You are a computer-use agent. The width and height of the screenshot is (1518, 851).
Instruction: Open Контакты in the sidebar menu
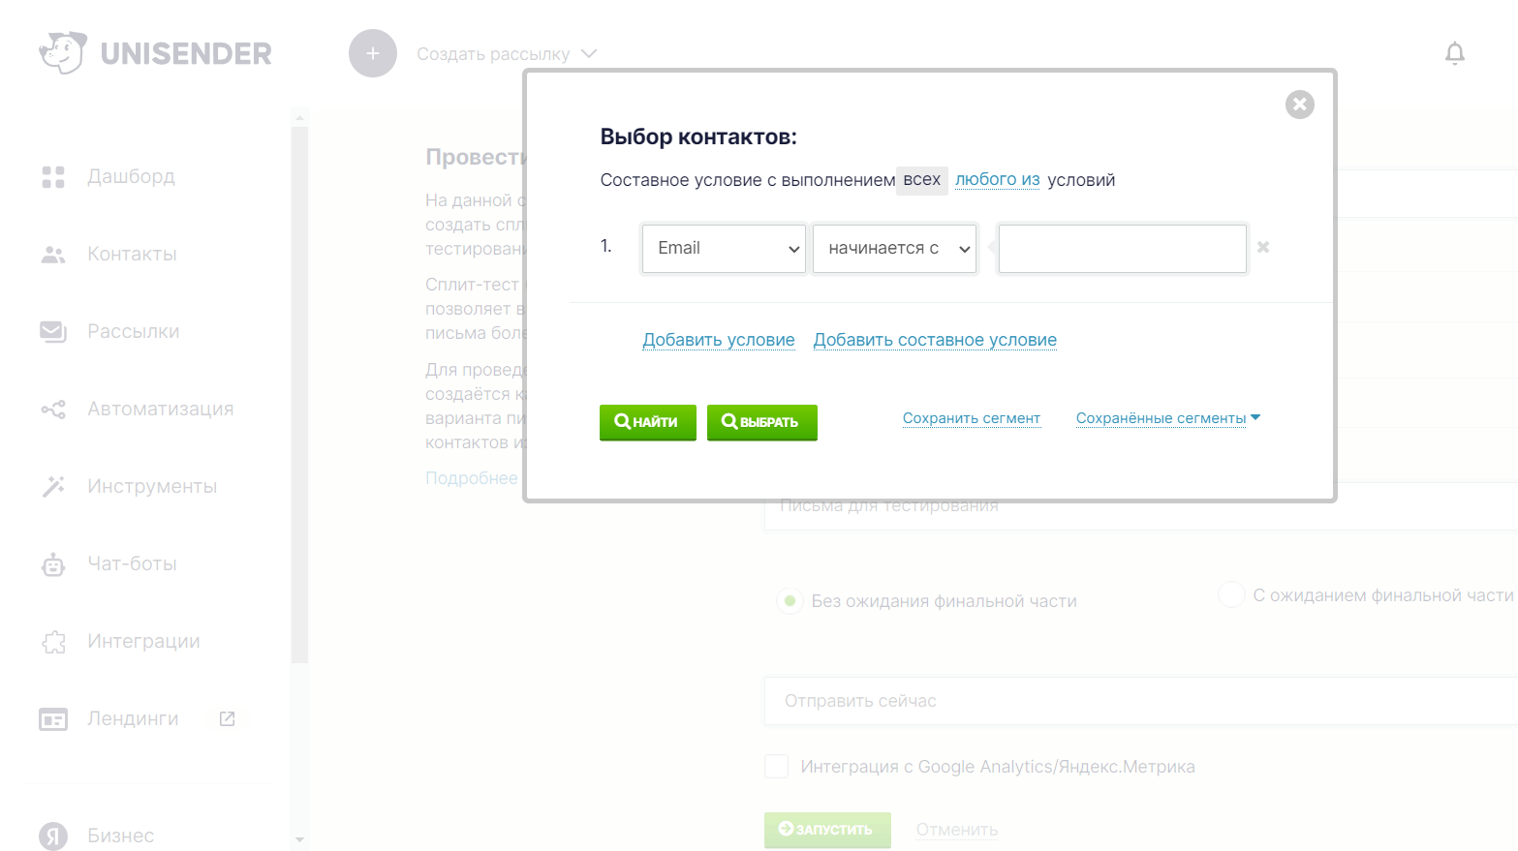[x=132, y=255]
